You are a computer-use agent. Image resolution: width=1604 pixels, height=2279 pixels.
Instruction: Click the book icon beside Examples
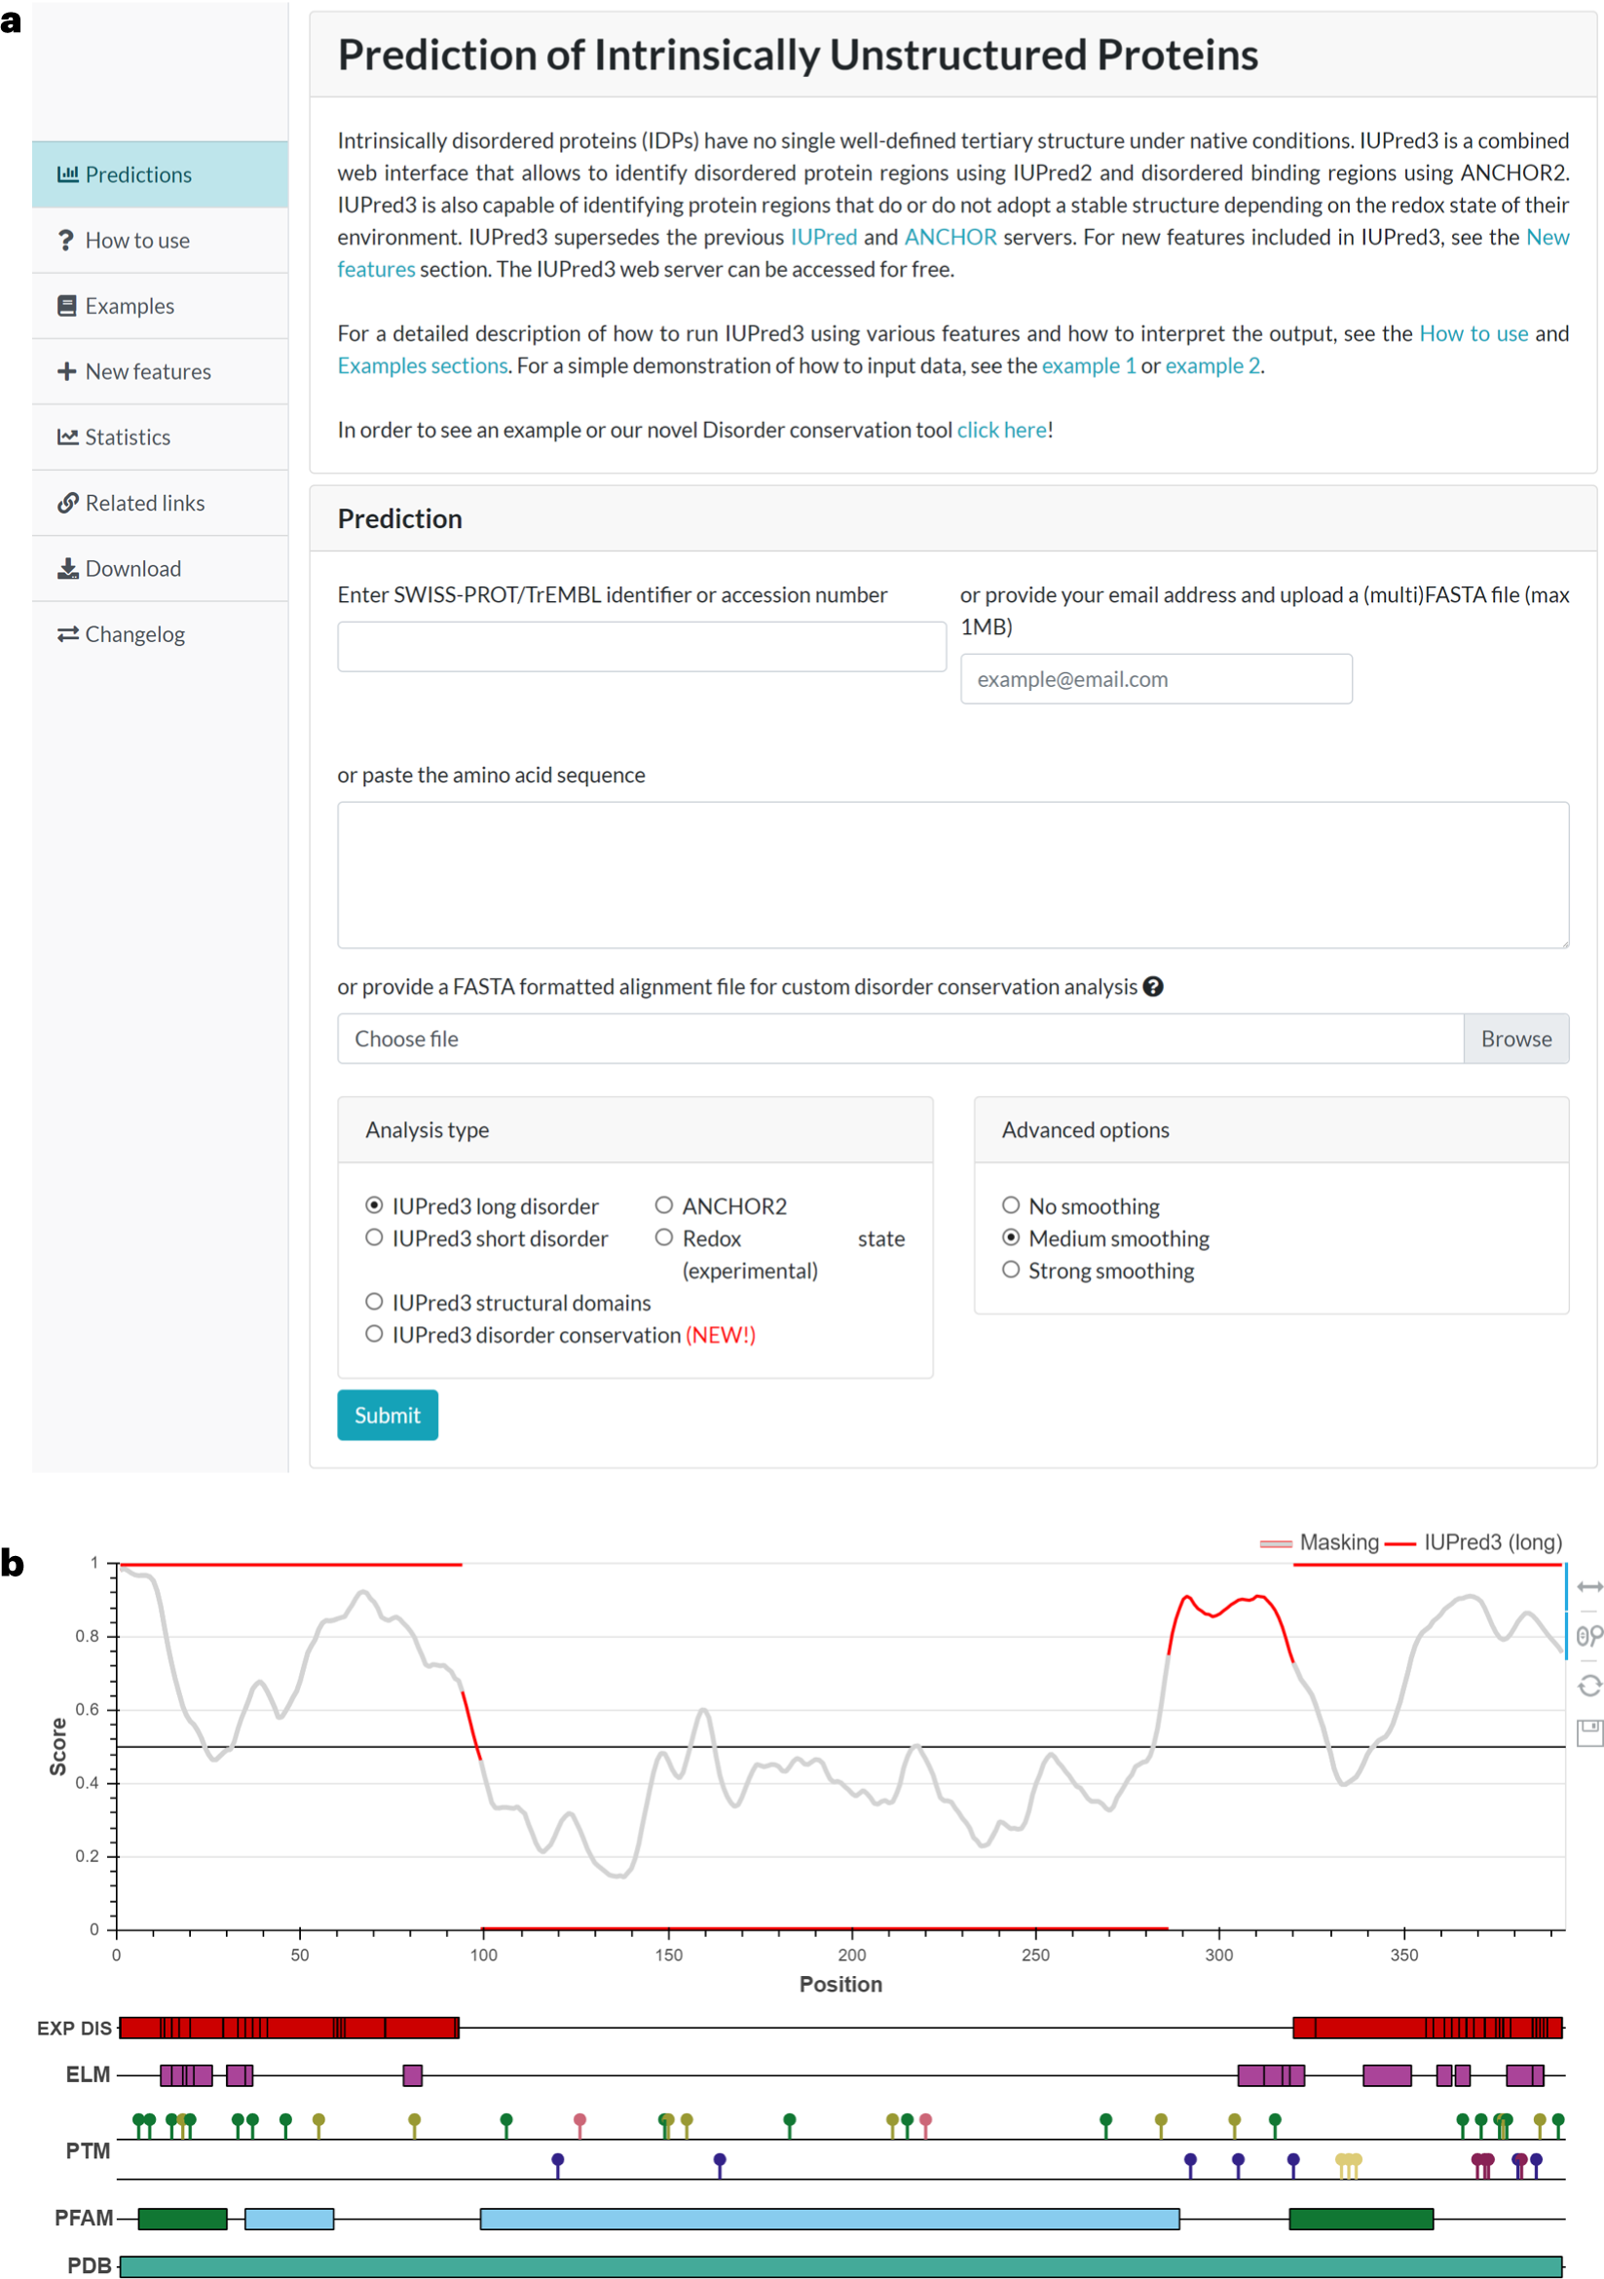[x=66, y=306]
